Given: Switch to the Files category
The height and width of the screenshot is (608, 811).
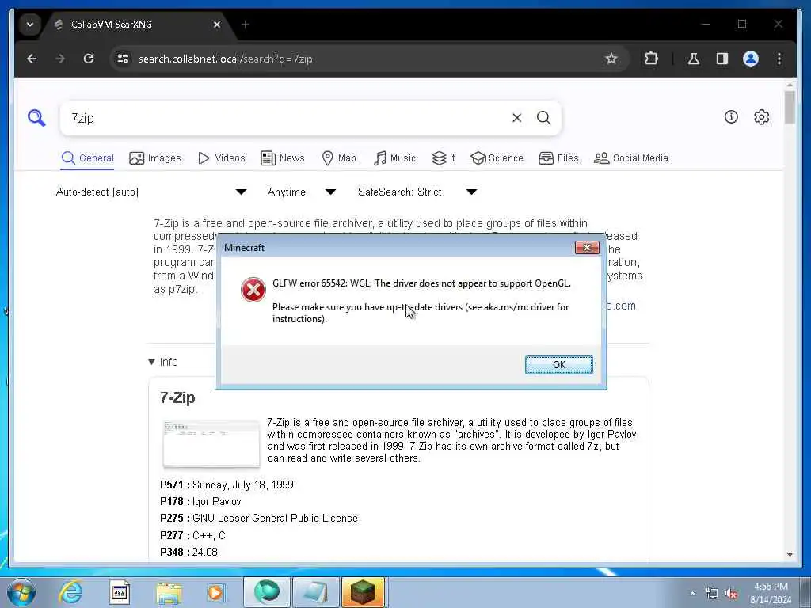Looking at the screenshot, I should tap(558, 158).
